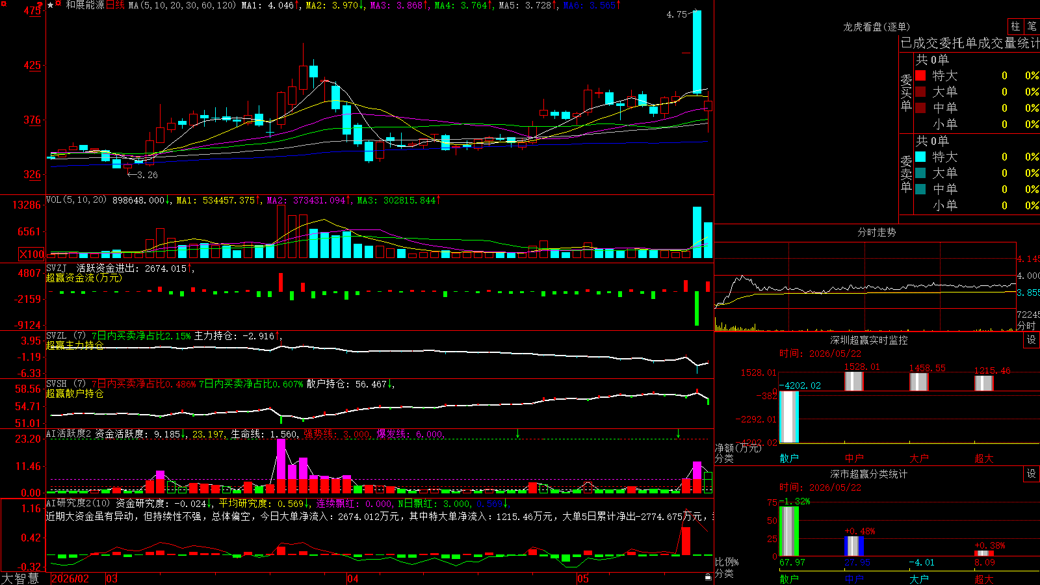
Task: Click the 委买单 大单 dark red swatch
Action: click(x=920, y=92)
